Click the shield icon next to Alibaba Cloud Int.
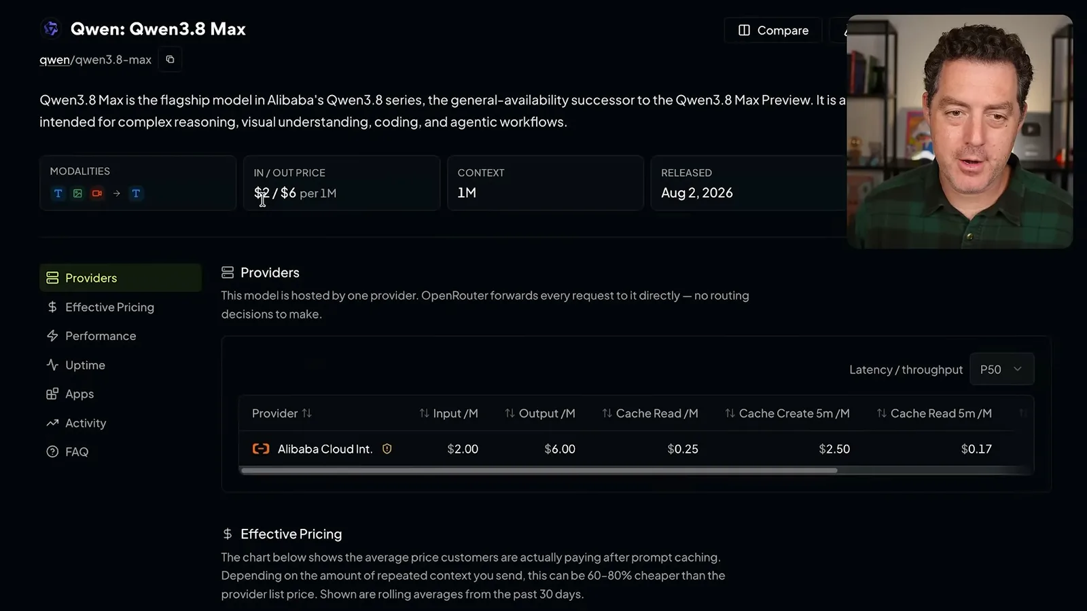1087x611 pixels. [x=387, y=449]
